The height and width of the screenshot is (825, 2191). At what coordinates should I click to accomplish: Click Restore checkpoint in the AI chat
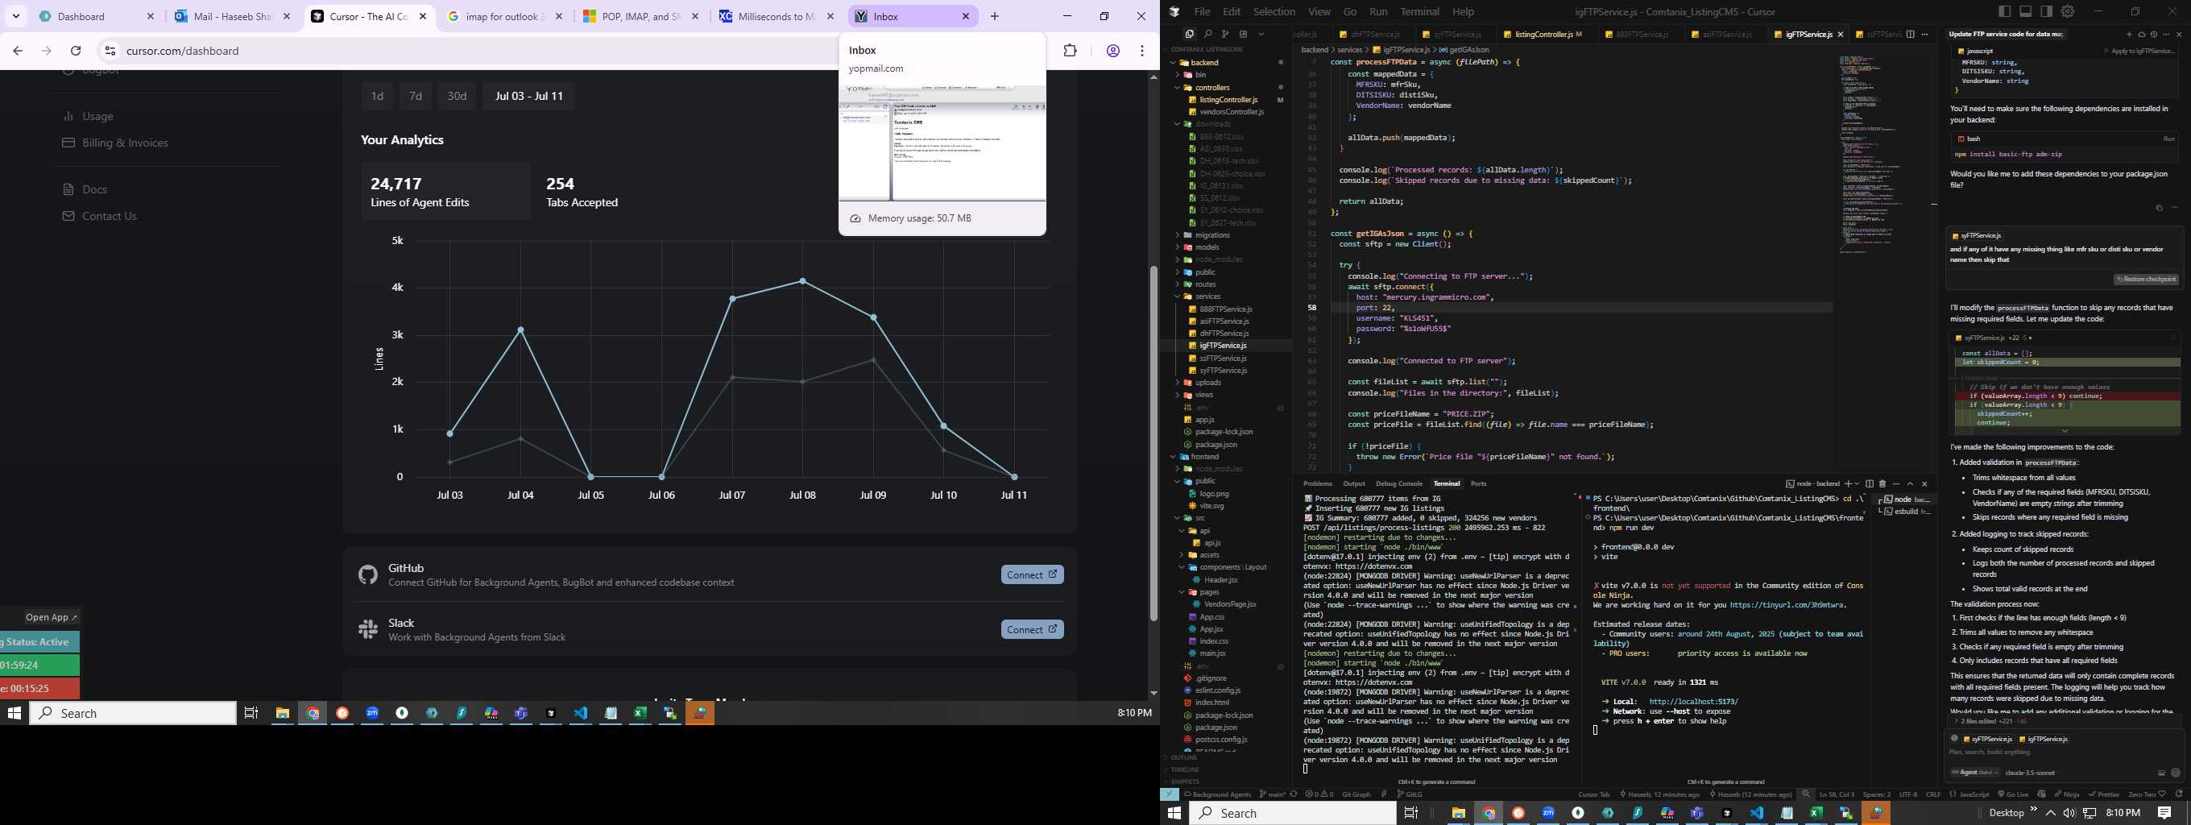tap(2147, 279)
